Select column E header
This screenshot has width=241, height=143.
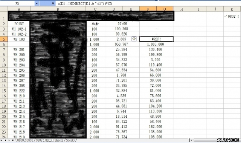(131, 9)
